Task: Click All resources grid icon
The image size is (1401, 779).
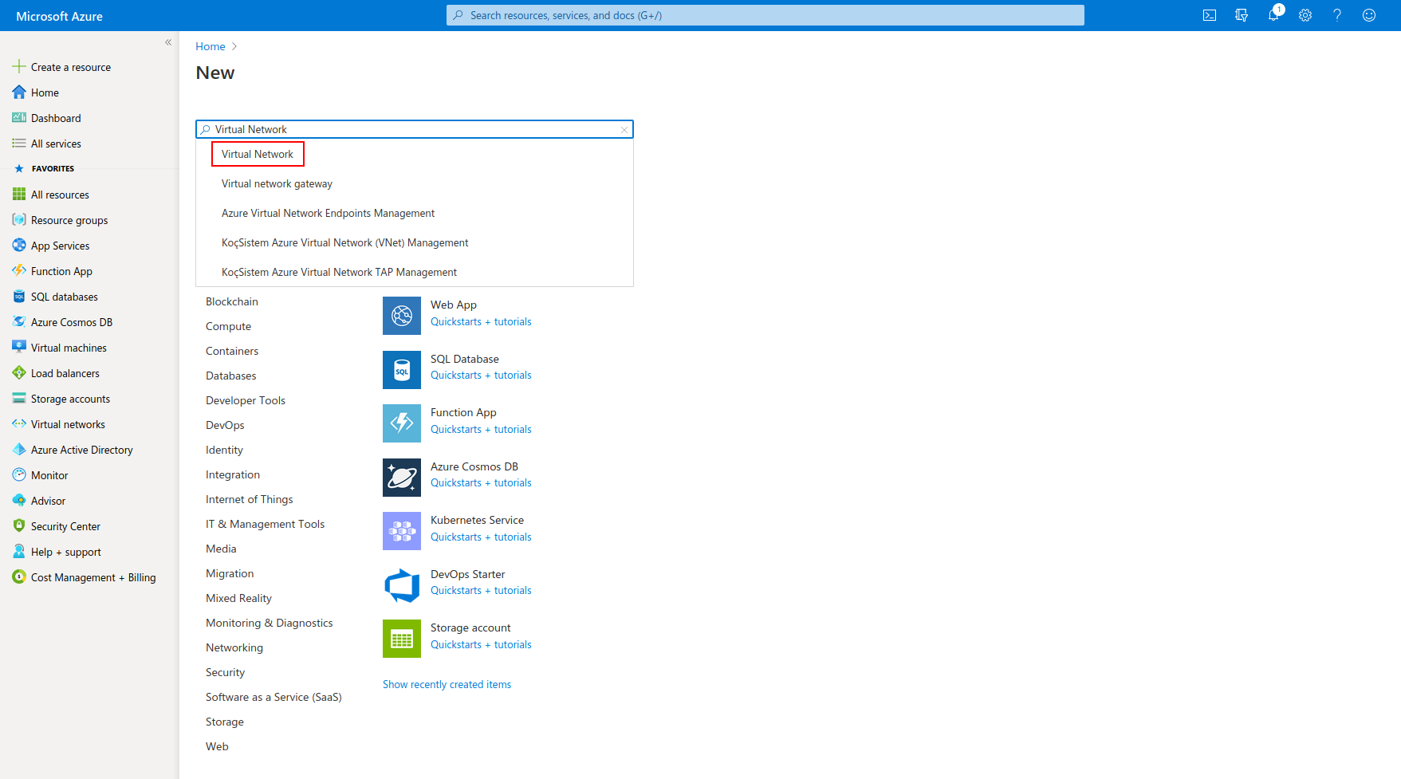Action: pyautogui.click(x=19, y=195)
